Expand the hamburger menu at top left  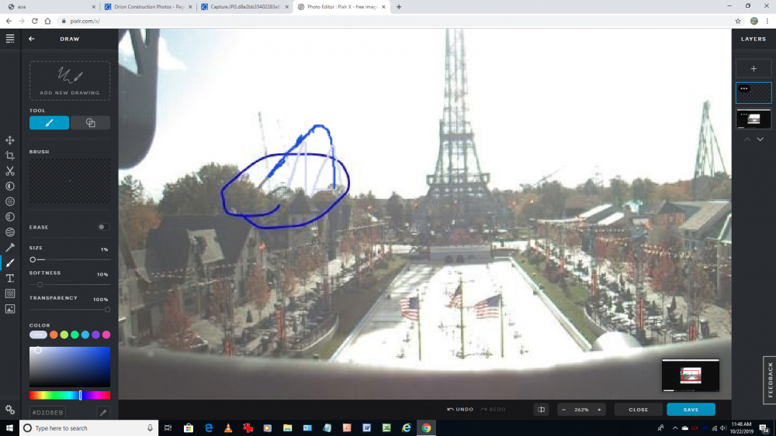(10, 39)
